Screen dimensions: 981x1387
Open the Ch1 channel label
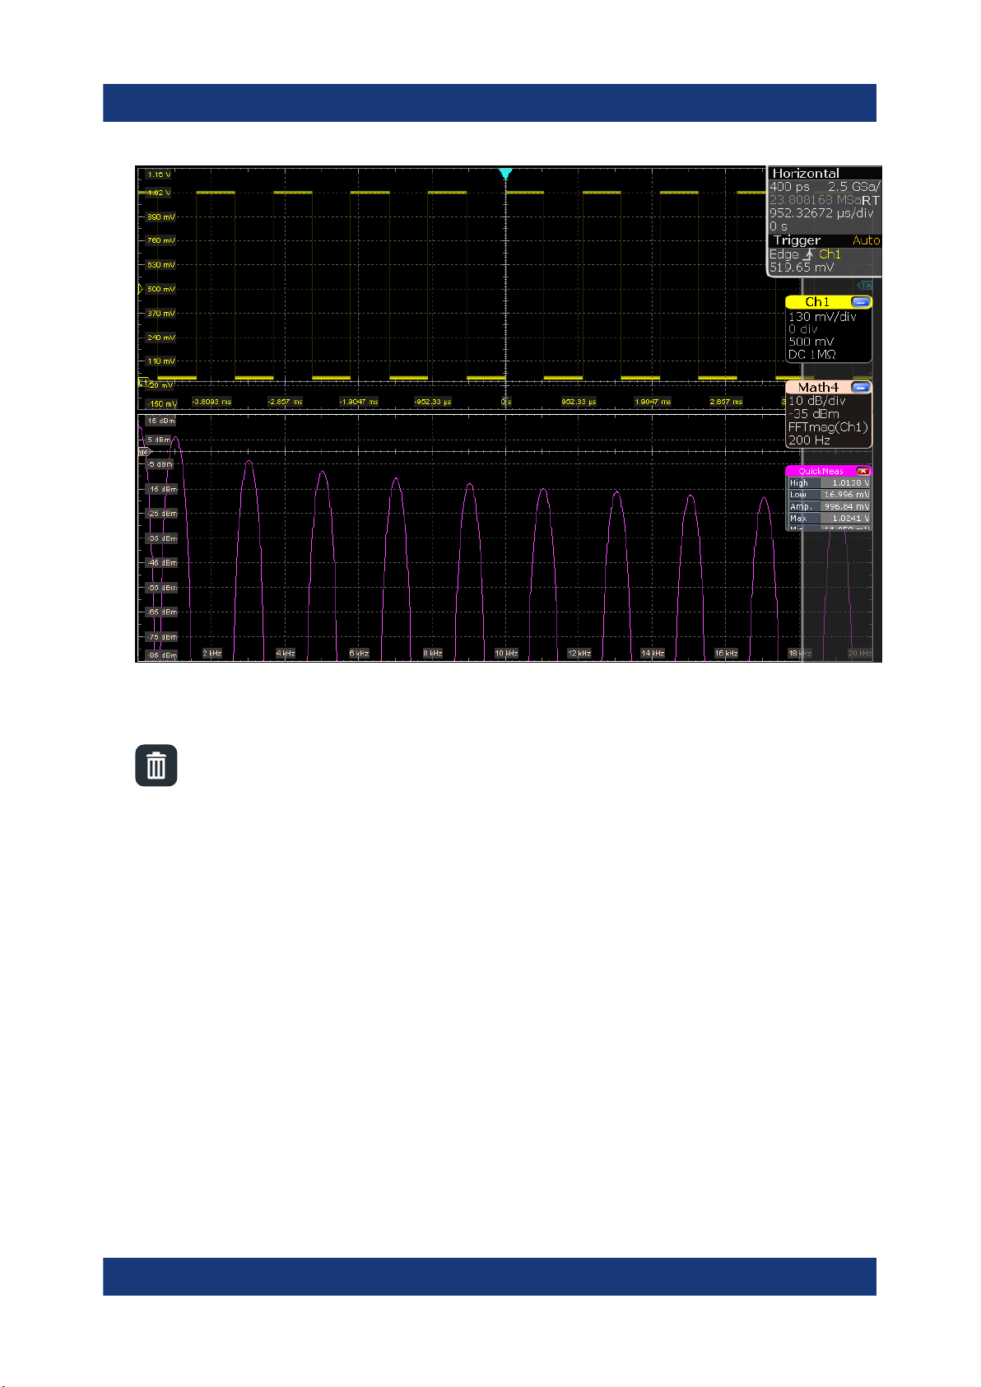817,302
